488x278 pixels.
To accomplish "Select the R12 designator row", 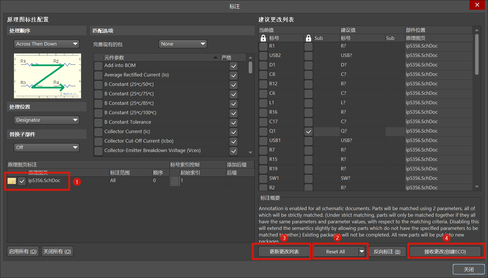I will coord(366,84).
